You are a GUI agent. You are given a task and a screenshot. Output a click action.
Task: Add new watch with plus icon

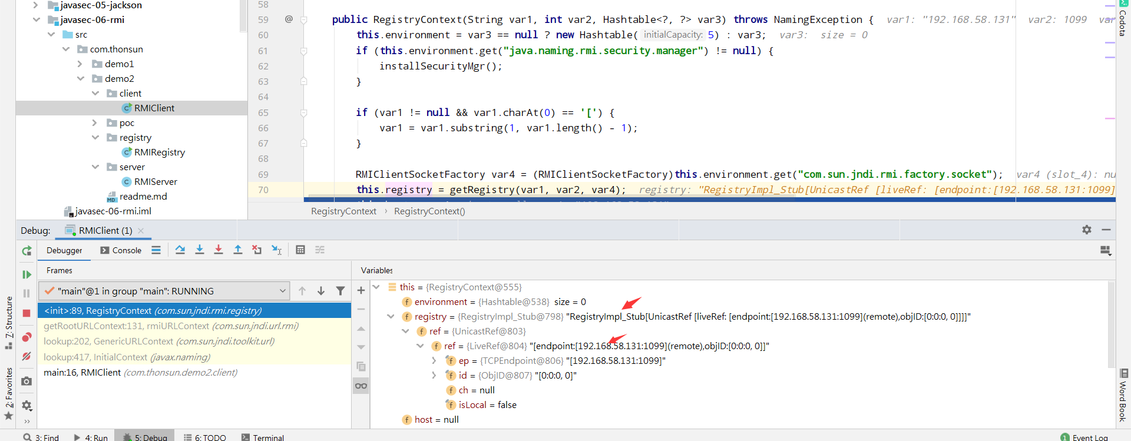(x=361, y=290)
